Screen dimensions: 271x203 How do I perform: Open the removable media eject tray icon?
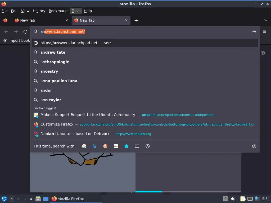[x=225, y=199]
